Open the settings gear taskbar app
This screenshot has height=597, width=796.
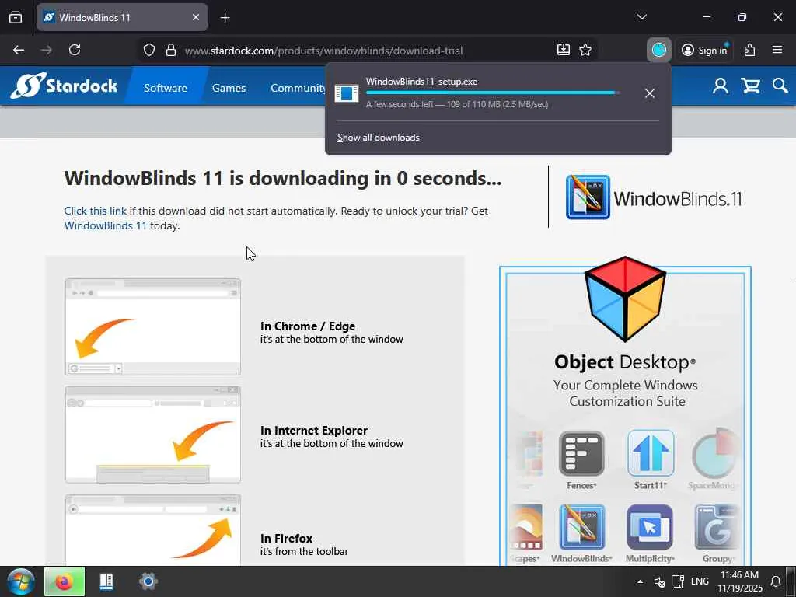tap(148, 581)
